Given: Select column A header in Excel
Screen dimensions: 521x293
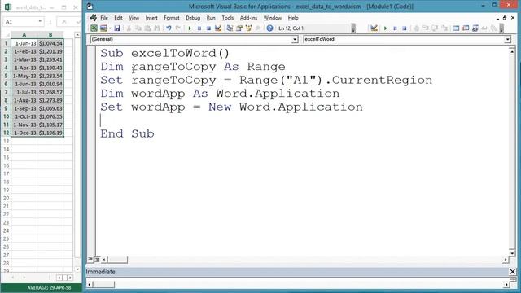Looking at the screenshot, I should 24,34.
